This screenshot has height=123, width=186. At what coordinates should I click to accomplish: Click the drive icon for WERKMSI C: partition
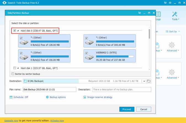[89, 57]
